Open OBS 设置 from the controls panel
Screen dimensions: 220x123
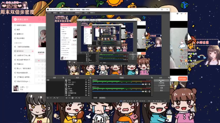tap(161, 88)
